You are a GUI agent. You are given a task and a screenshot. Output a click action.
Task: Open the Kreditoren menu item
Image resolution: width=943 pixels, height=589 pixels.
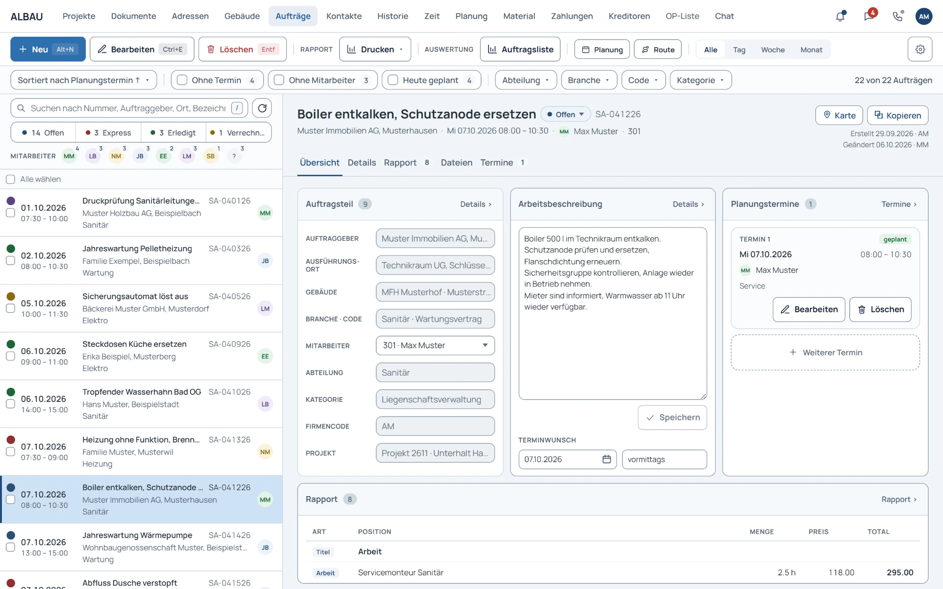[x=629, y=16]
